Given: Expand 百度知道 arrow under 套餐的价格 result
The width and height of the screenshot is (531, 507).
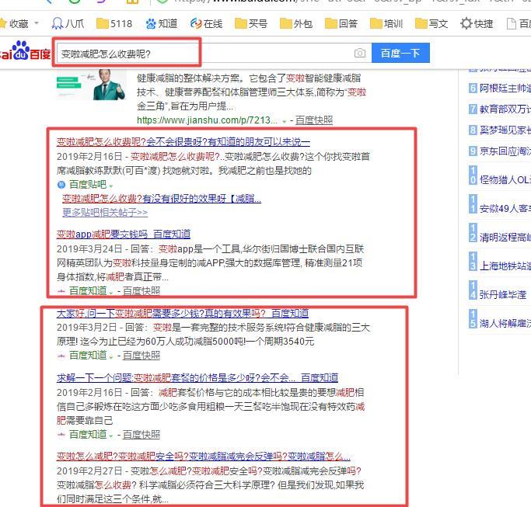Looking at the screenshot, I should coord(111,436).
